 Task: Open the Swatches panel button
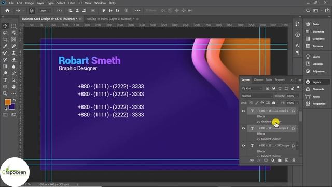click(x=315, y=31)
